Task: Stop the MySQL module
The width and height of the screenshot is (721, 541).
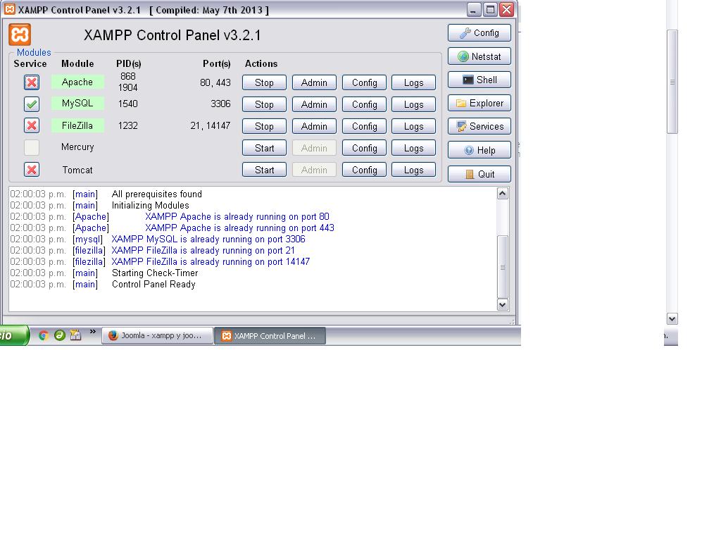Action: click(x=265, y=104)
